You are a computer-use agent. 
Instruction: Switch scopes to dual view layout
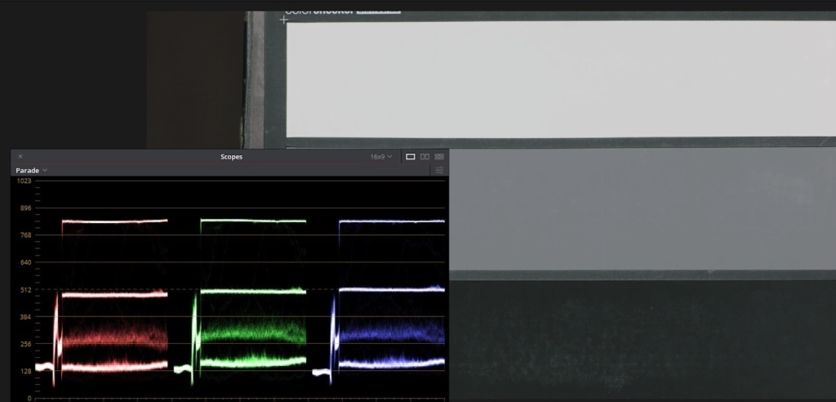click(425, 157)
